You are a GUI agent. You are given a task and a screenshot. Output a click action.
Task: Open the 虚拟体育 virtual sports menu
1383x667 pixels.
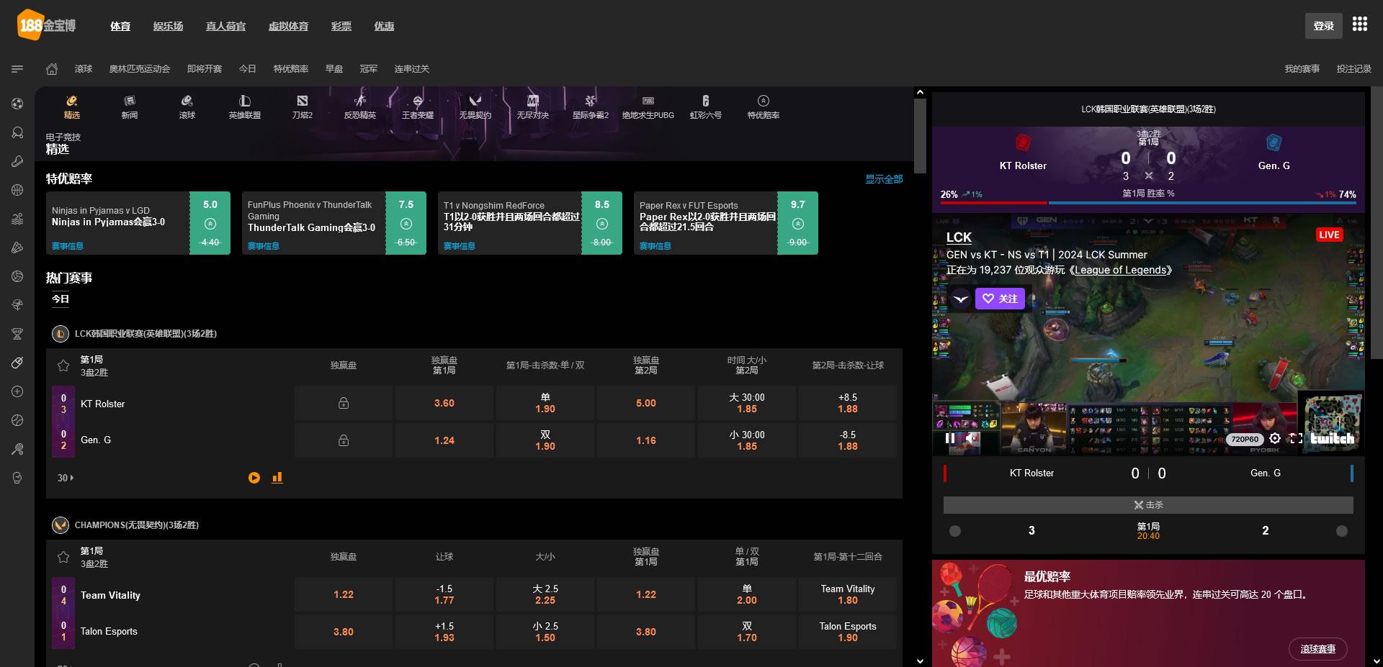tap(288, 26)
